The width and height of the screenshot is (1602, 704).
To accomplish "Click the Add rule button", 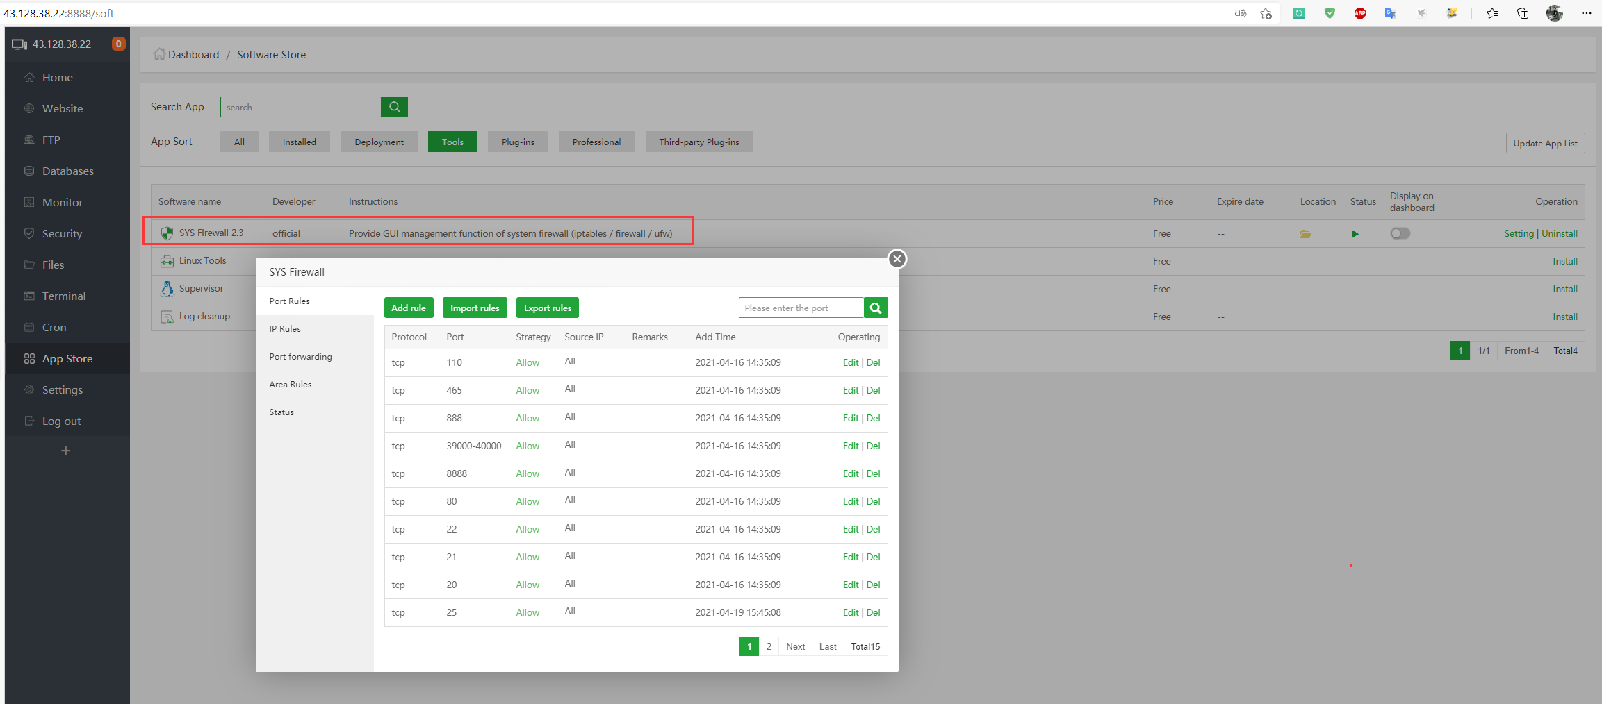I will [x=409, y=308].
